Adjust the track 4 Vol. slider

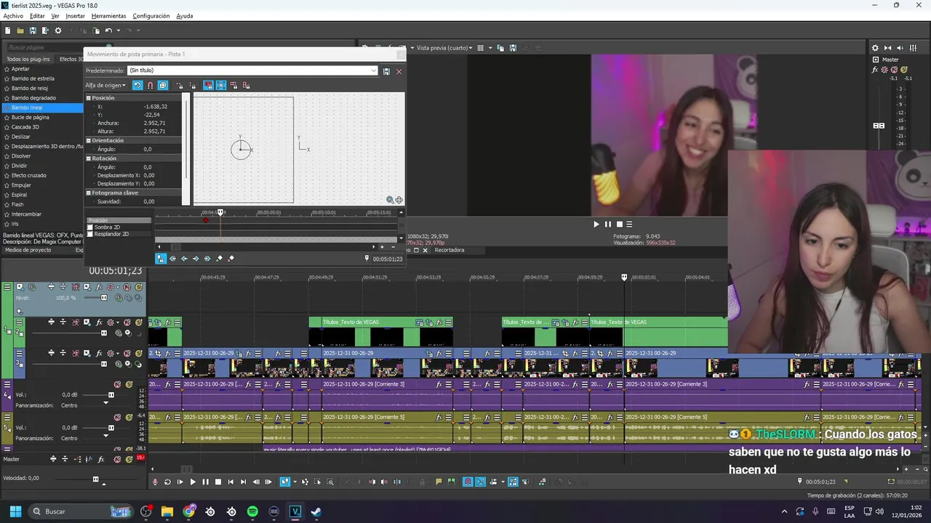111,395
